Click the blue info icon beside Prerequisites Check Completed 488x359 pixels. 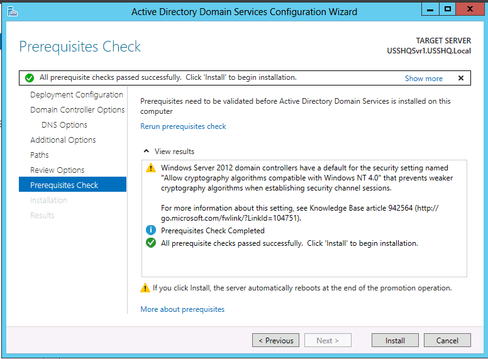tap(151, 230)
